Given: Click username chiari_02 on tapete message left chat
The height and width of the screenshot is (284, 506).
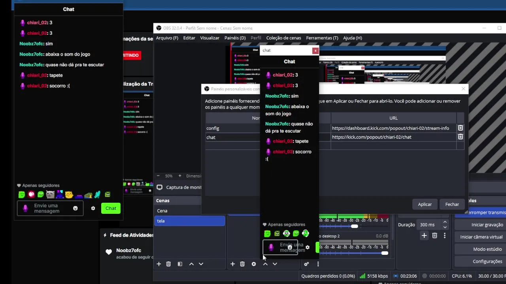Looking at the screenshot, I should tap(37, 75).
